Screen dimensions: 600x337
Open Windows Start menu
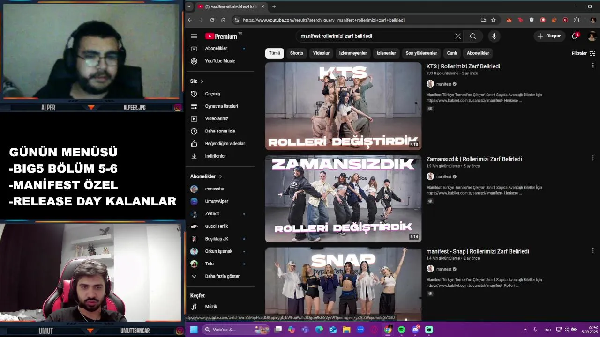tap(194, 330)
